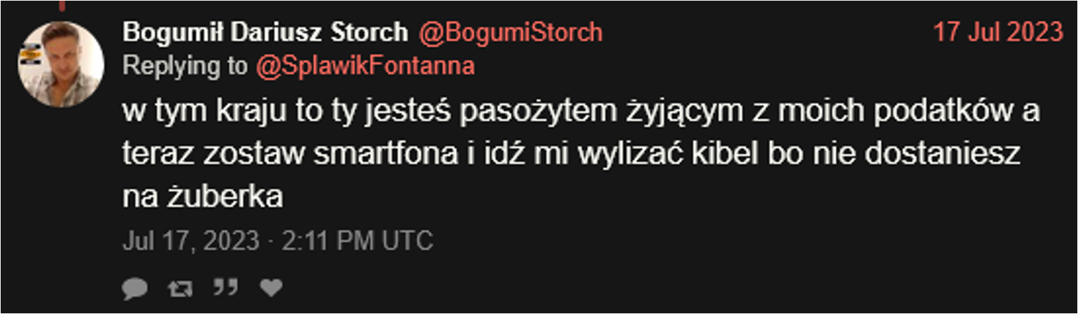Quote the tweet with the quotation marks icon

pyautogui.click(x=225, y=287)
